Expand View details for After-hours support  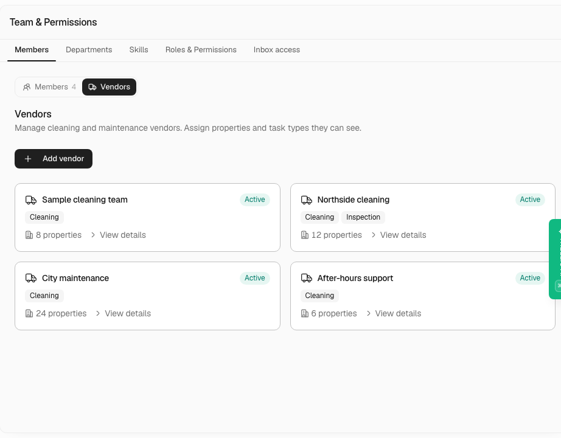[x=394, y=313]
